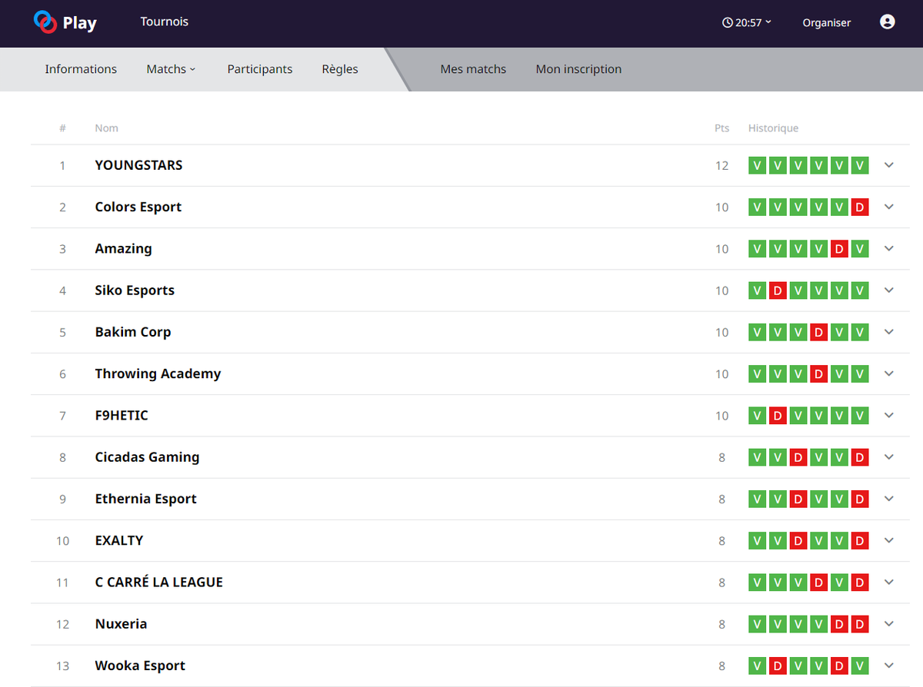This screenshot has width=923, height=687.
Task: Click the F9HETIC team name
Action: tap(122, 416)
